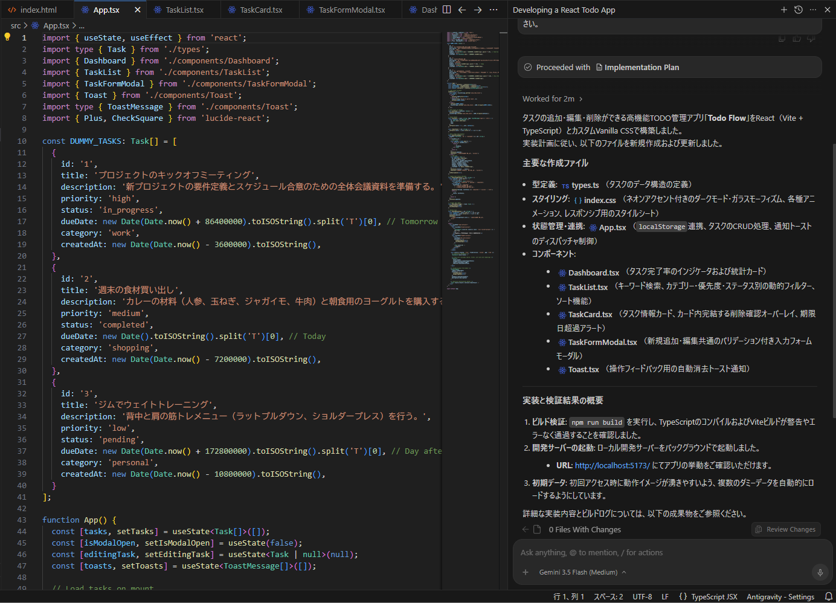
Task: Switch to the TaskList.tsx tab
Action: (184, 10)
